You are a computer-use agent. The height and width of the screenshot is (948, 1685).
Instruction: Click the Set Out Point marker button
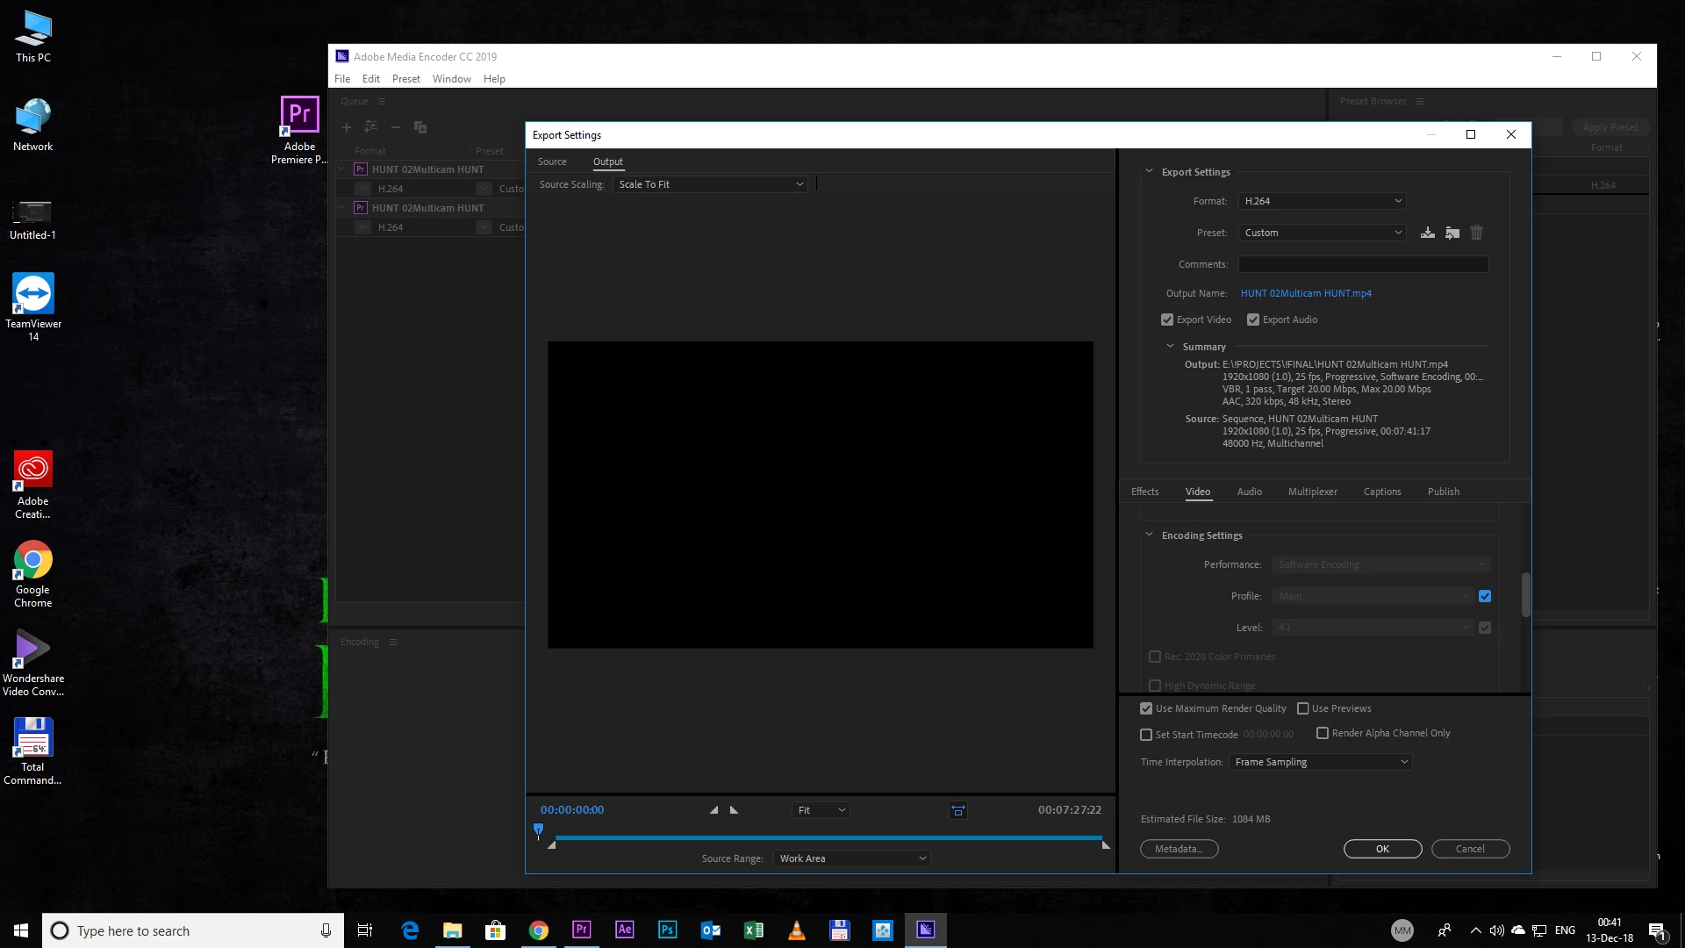[735, 810]
